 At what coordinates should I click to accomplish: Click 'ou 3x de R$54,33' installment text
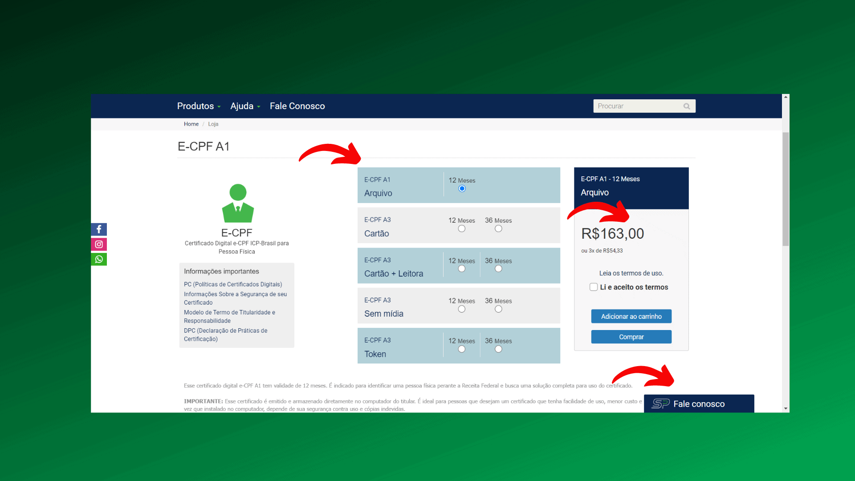pos(602,251)
